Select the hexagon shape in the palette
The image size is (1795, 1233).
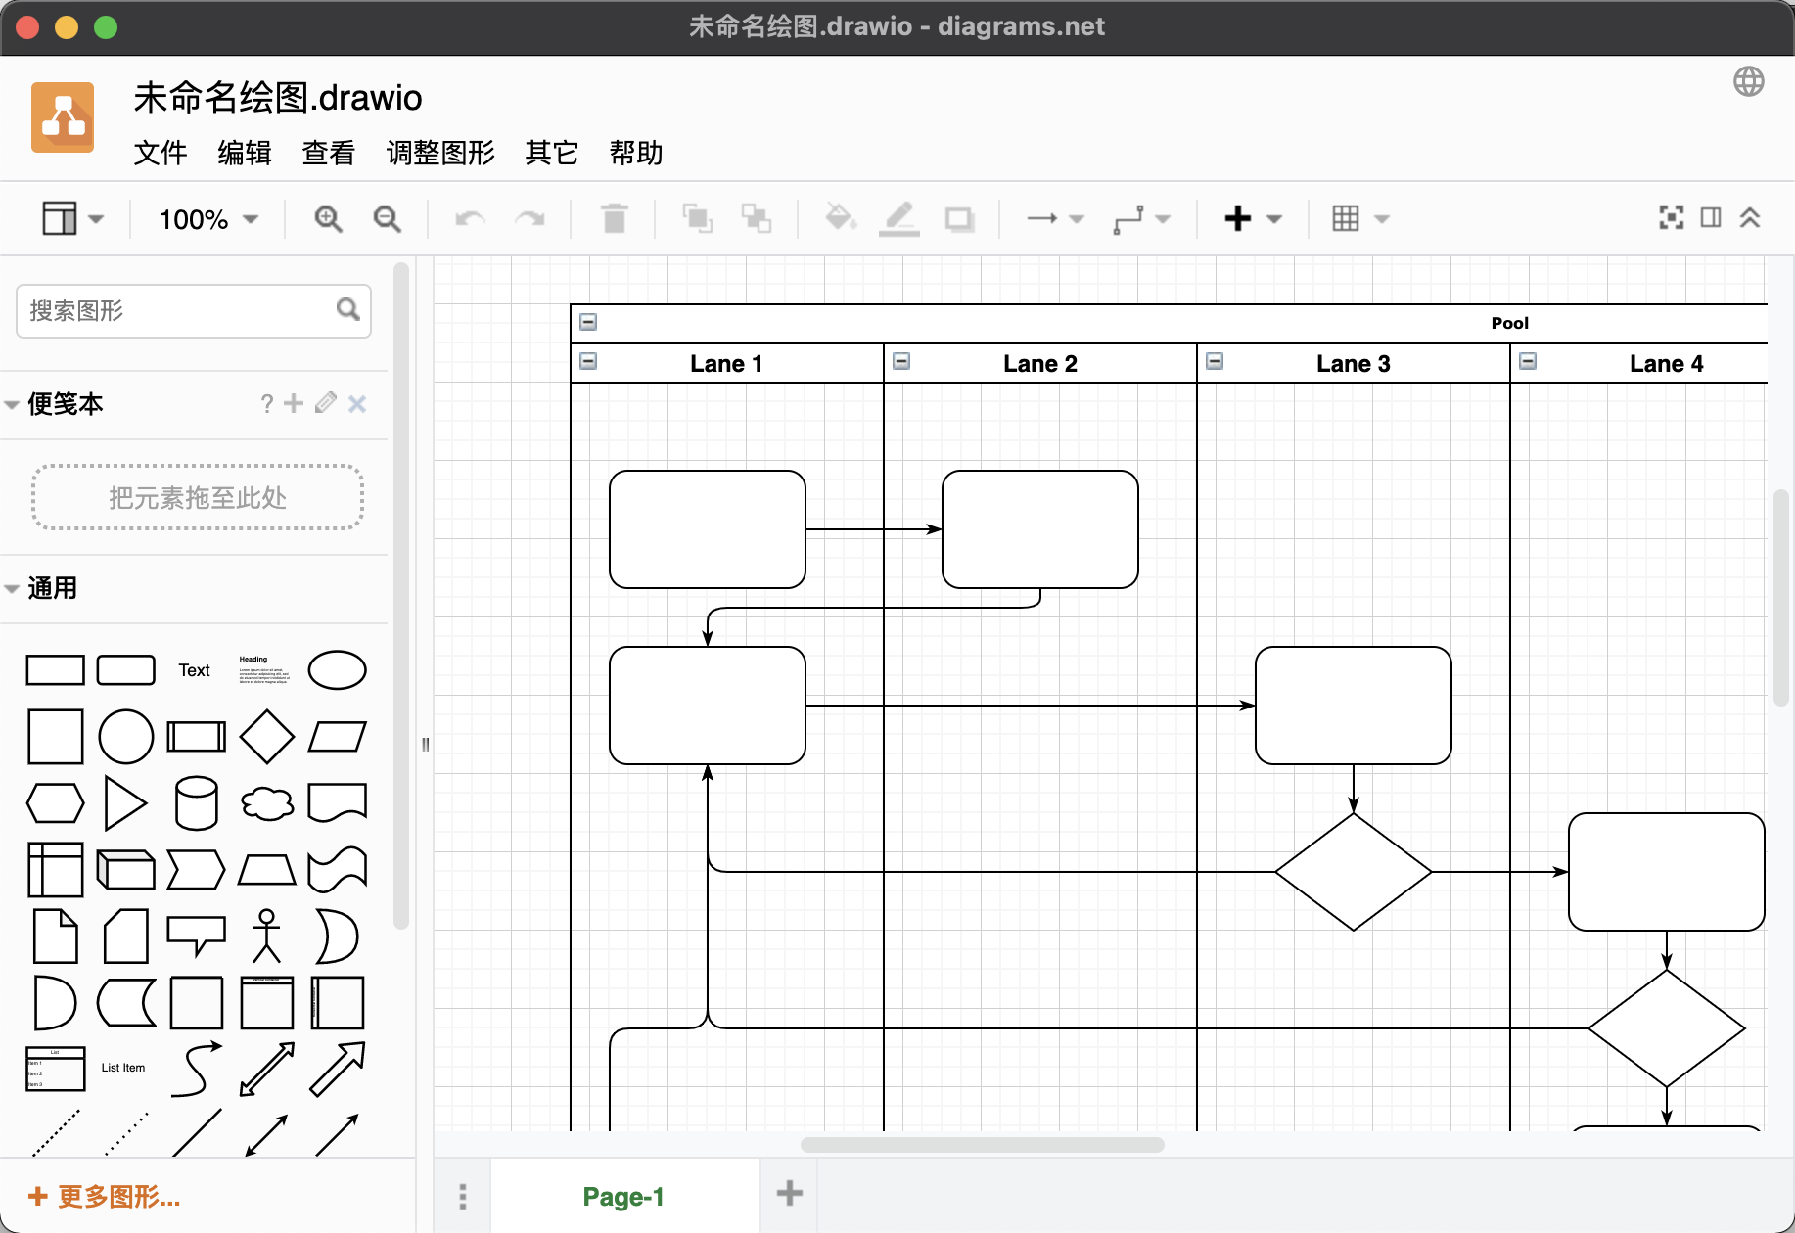(x=55, y=803)
